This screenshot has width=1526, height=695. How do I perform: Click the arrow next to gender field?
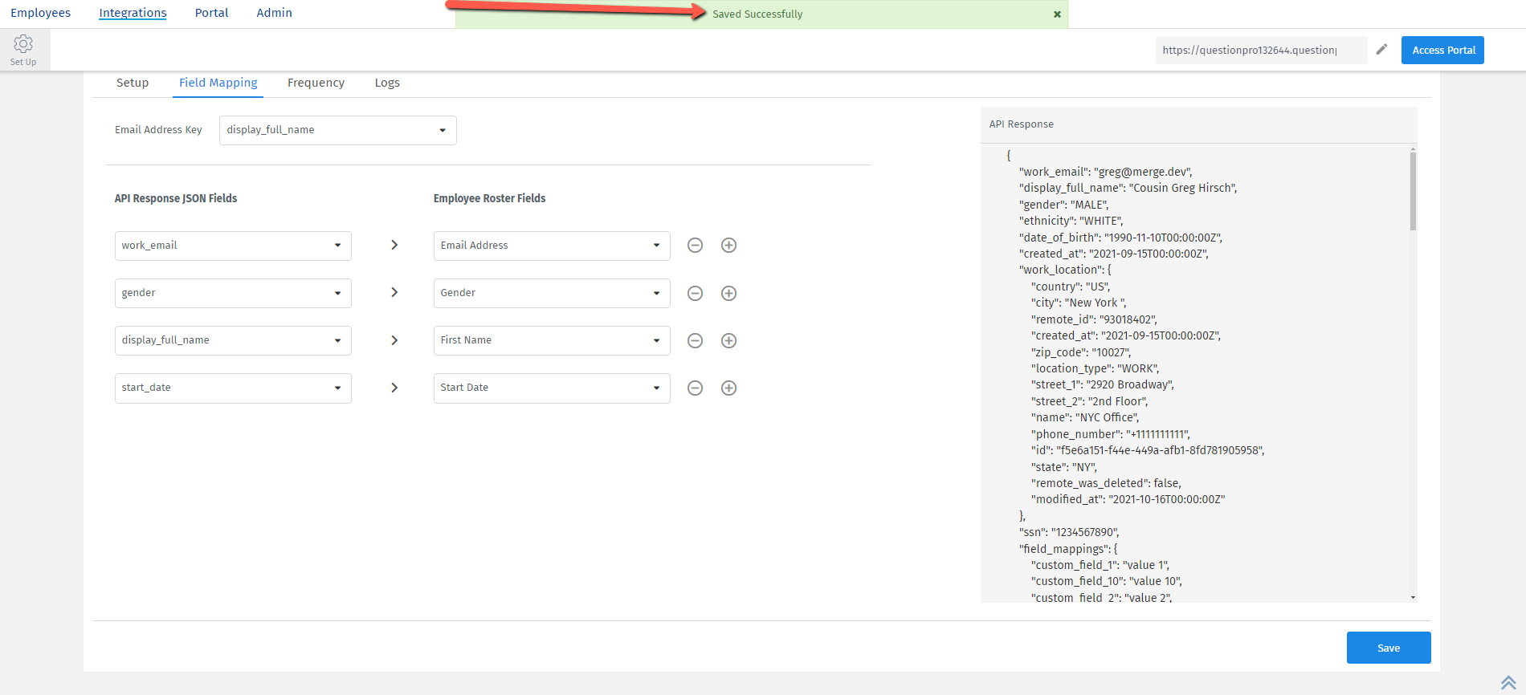click(x=394, y=292)
